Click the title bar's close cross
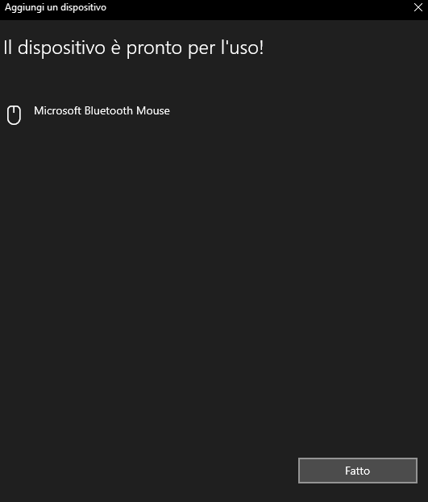The image size is (428, 502). (418, 7)
